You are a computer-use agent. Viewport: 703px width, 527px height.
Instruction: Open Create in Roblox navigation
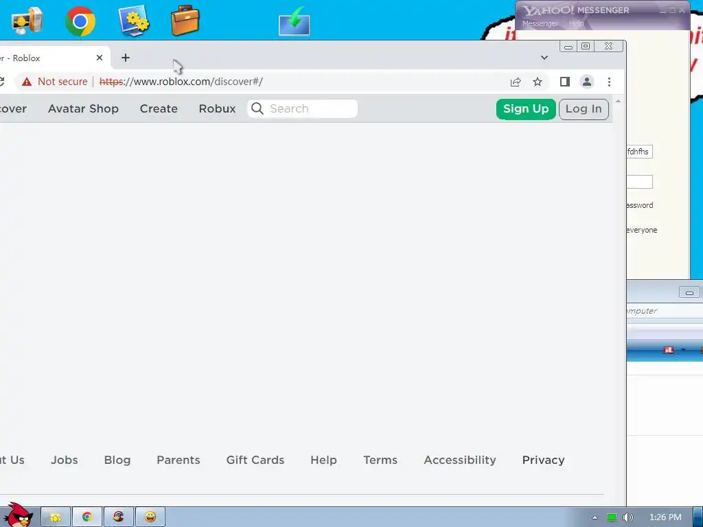pyautogui.click(x=159, y=108)
